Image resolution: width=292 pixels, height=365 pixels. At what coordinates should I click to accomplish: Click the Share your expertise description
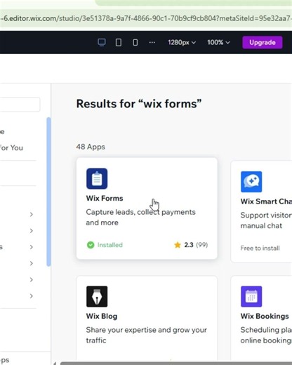click(x=146, y=335)
